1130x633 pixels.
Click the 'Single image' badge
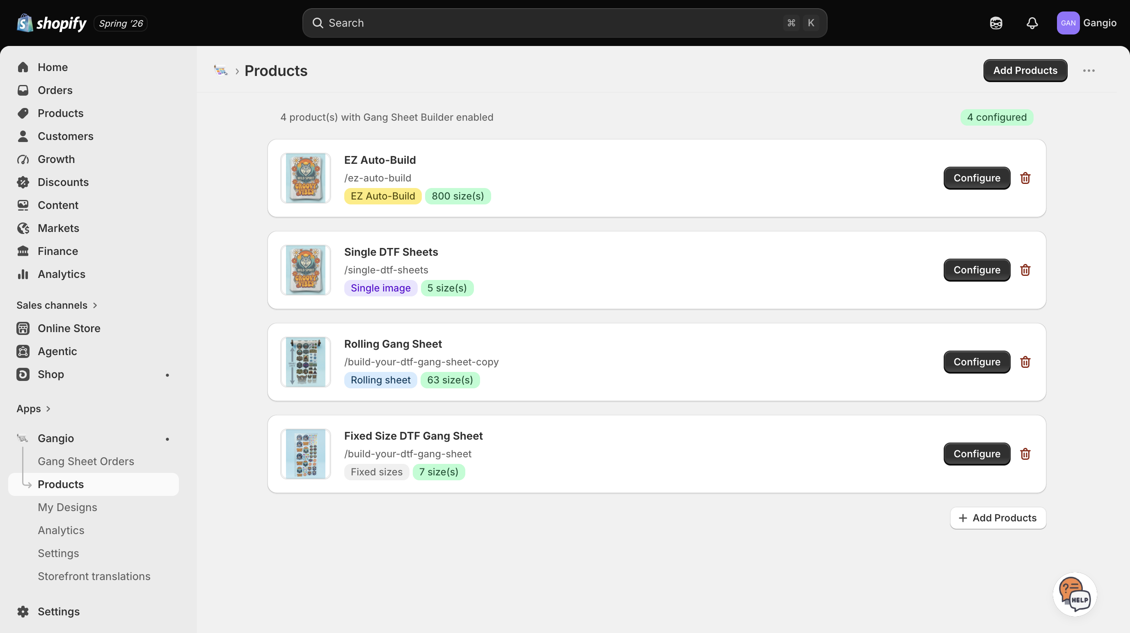(x=380, y=288)
